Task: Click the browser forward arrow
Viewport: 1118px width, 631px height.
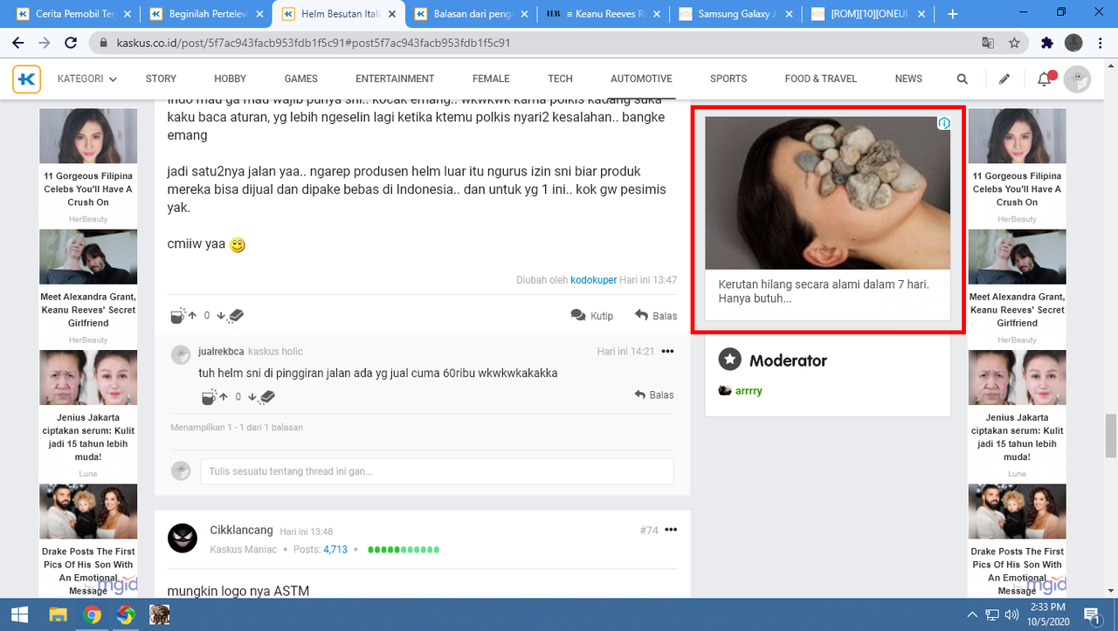Action: tap(44, 43)
